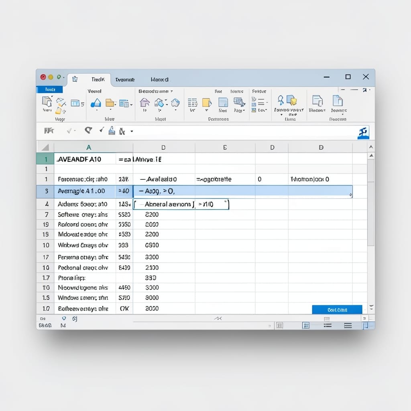411x411 pixels.
Task: Click the align lines icon in Fokue group
Action: coord(261,102)
